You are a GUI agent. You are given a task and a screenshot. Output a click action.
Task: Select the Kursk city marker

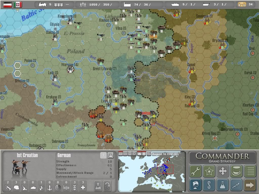tap(253, 78)
